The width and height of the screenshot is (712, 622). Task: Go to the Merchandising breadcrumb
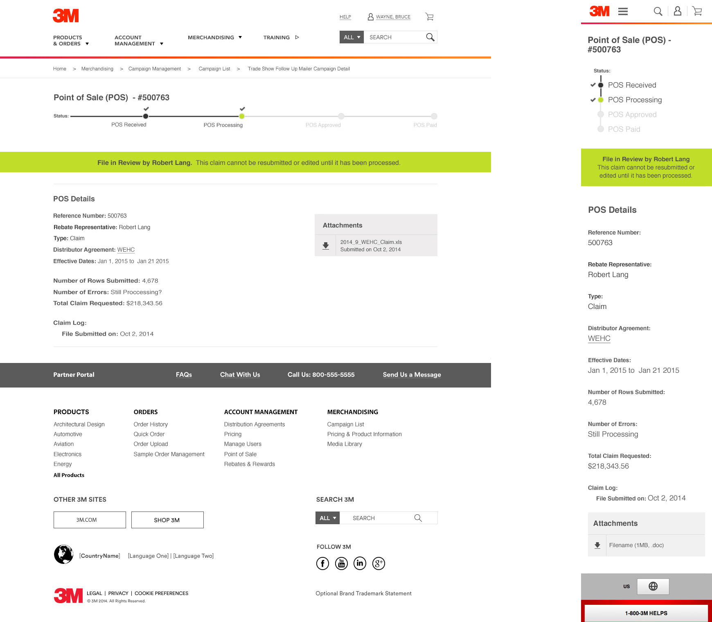coord(97,69)
